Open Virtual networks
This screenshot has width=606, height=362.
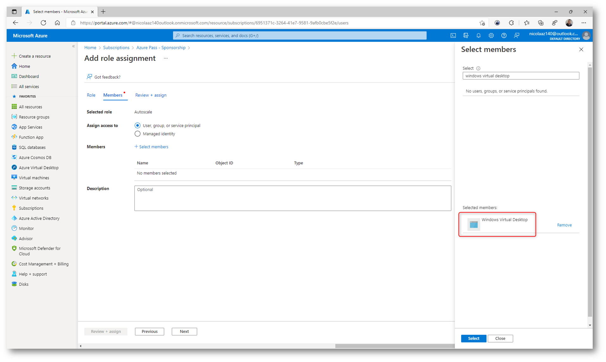point(30,198)
